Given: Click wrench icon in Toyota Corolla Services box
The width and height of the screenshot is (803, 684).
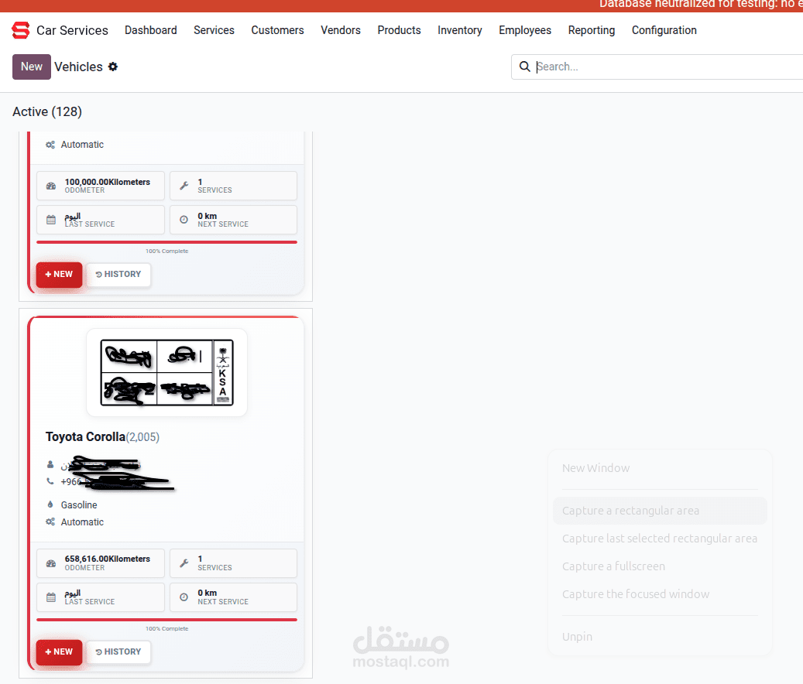Looking at the screenshot, I should 184,563.
